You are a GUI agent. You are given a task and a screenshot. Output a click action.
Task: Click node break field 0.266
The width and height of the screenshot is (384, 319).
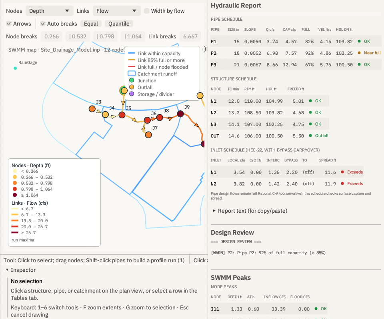pos(52,36)
